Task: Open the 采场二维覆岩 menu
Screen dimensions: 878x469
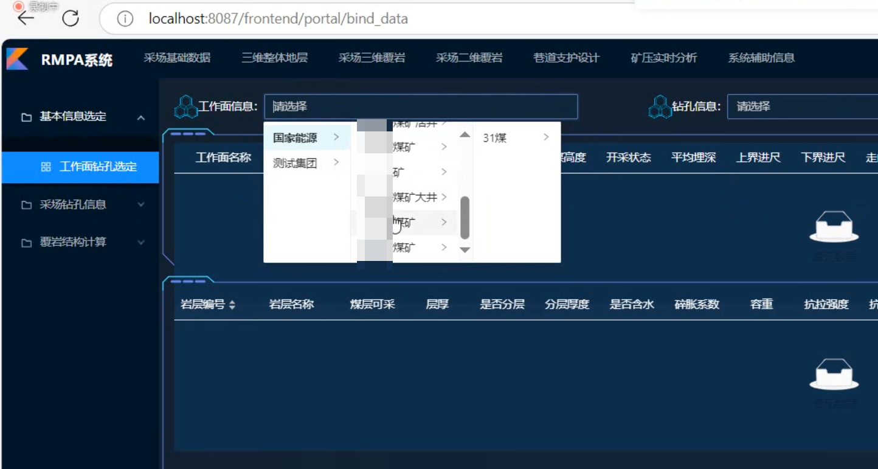Action: click(x=469, y=58)
